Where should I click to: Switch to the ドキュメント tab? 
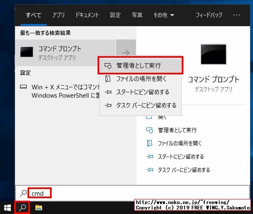[x=87, y=15]
